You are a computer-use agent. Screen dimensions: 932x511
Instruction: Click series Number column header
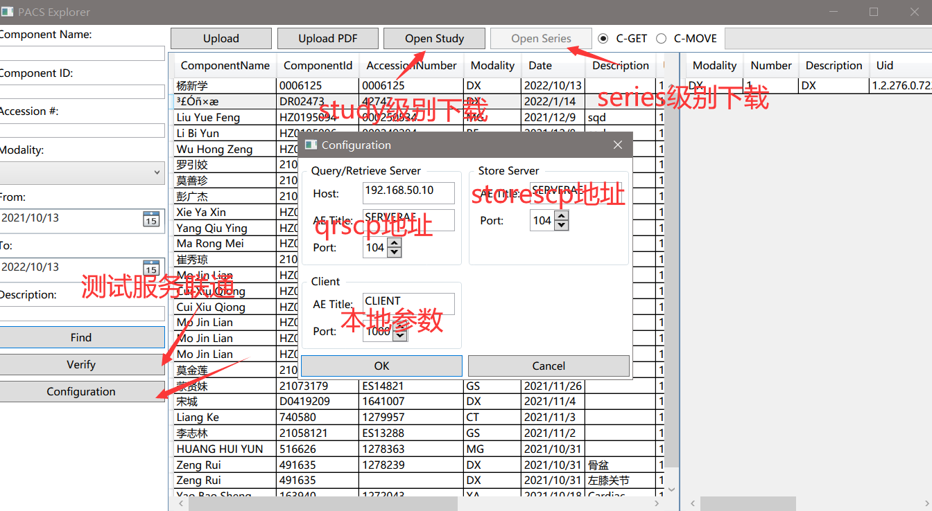pyautogui.click(x=770, y=66)
